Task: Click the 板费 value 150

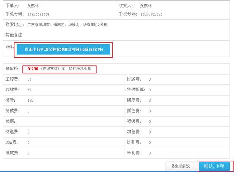Action: click(x=30, y=100)
